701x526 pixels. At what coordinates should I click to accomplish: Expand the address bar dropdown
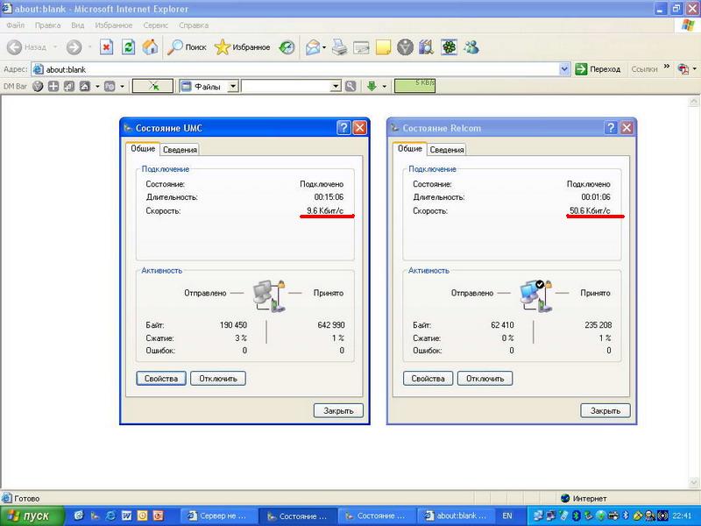coord(563,69)
